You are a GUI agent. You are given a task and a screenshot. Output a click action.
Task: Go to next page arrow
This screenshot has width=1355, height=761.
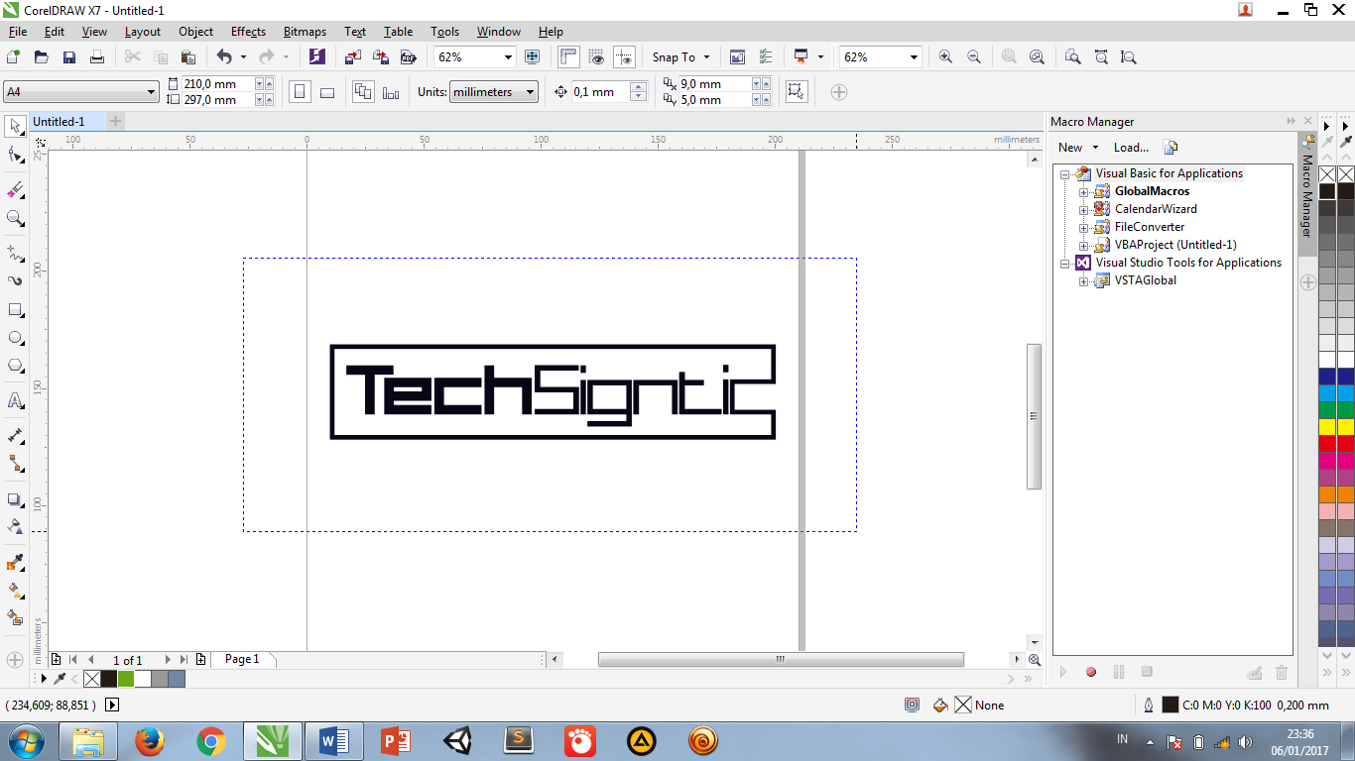click(168, 660)
